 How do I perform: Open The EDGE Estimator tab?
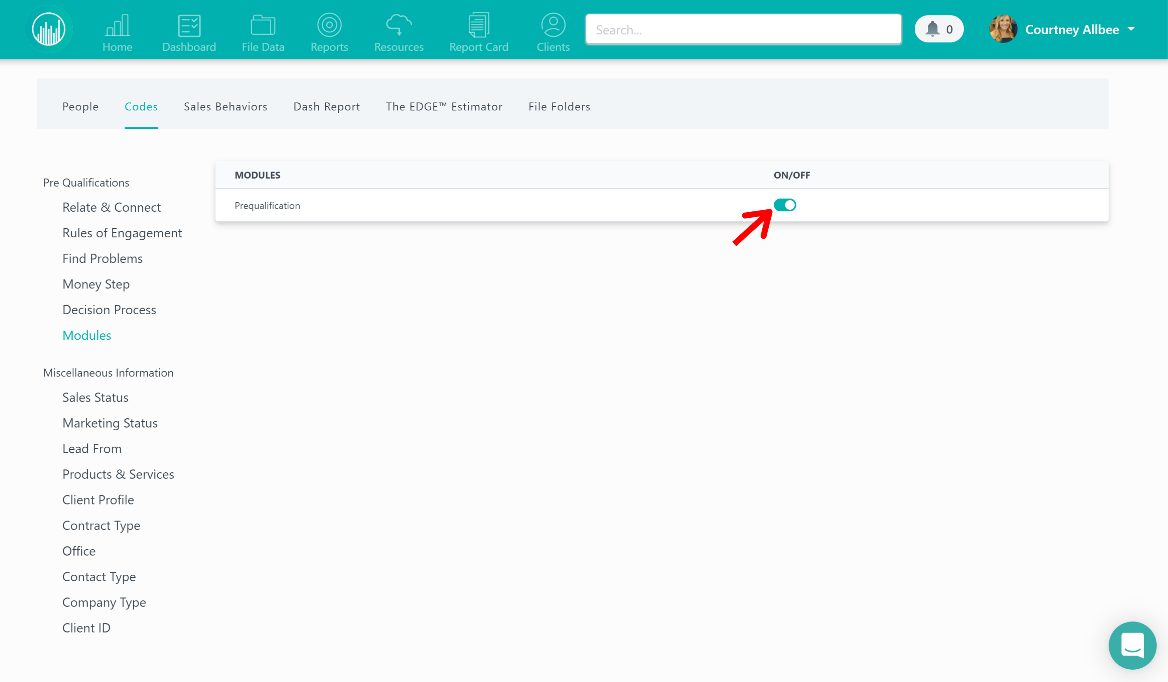pos(444,106)
